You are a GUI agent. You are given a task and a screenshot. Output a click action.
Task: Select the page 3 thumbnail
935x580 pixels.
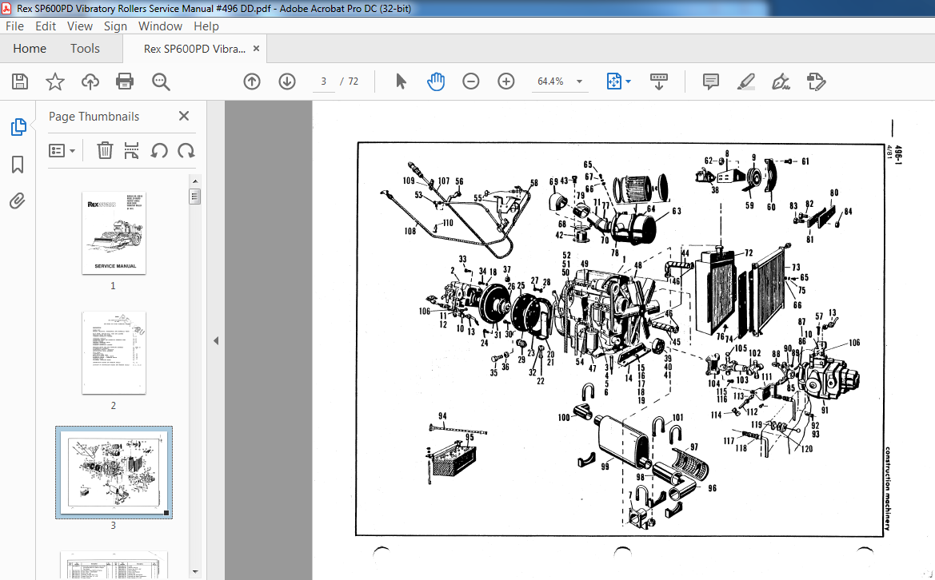pos(114,472)
